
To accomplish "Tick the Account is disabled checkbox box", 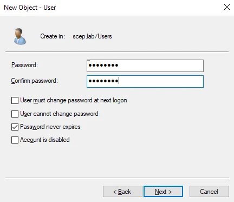I will [15, 140].
